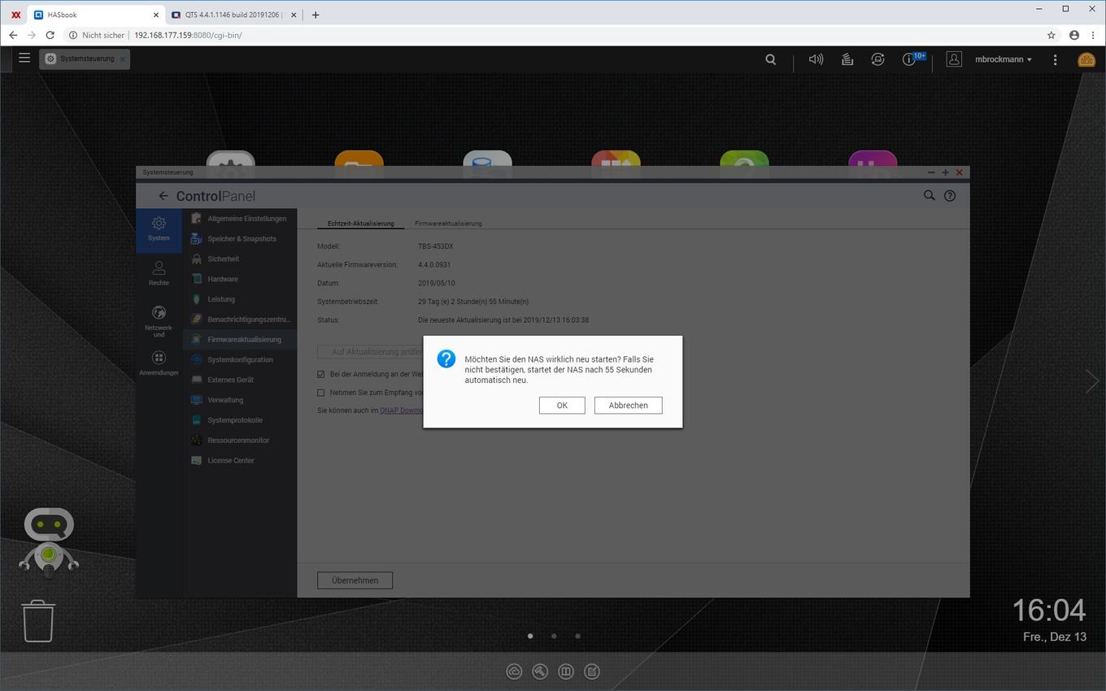Open more options three-dot menu

tap(1055, 59)
